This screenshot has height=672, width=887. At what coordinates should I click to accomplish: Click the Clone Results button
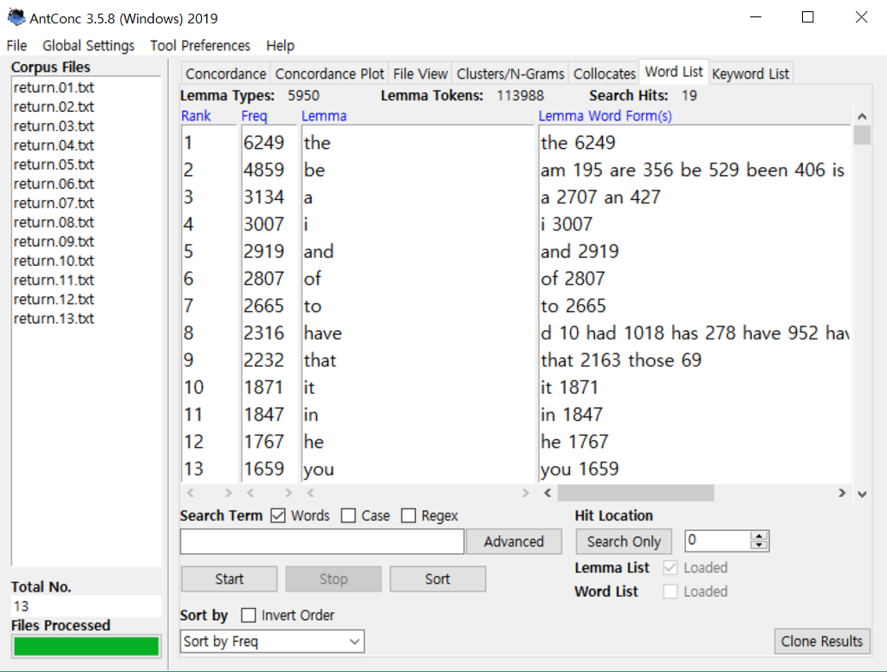click(822, 642)
